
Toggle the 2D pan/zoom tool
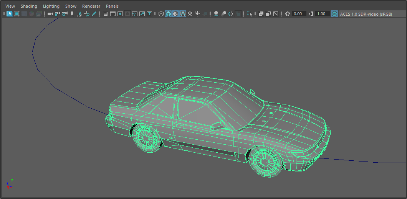coord(87,14)
